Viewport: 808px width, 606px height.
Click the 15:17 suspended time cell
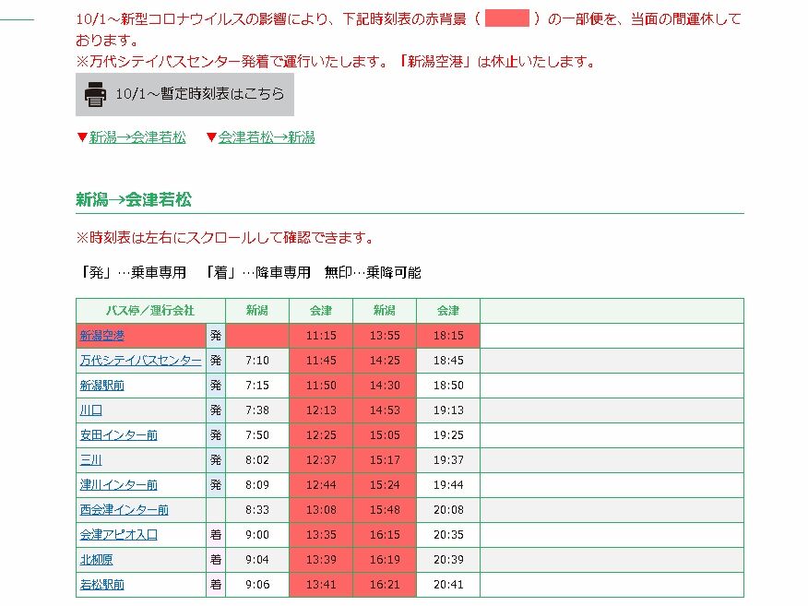tap(385, 460)
